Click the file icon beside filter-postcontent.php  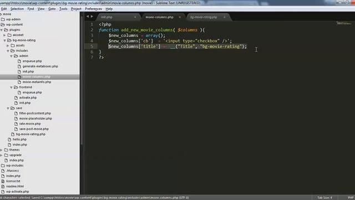pos(16,113)
